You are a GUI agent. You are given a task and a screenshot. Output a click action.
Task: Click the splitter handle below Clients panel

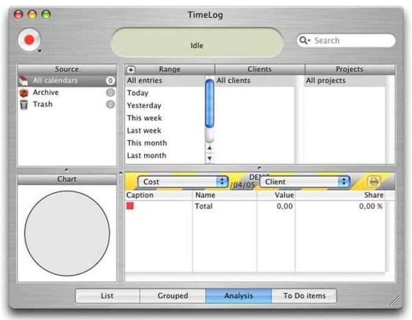coord(259,168)
